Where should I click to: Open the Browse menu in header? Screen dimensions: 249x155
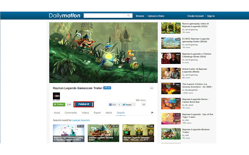click(x=140, y=16)
